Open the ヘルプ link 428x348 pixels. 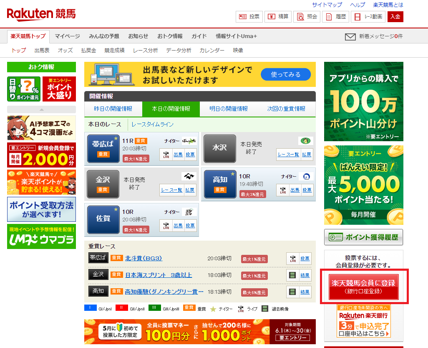point(358,5)
